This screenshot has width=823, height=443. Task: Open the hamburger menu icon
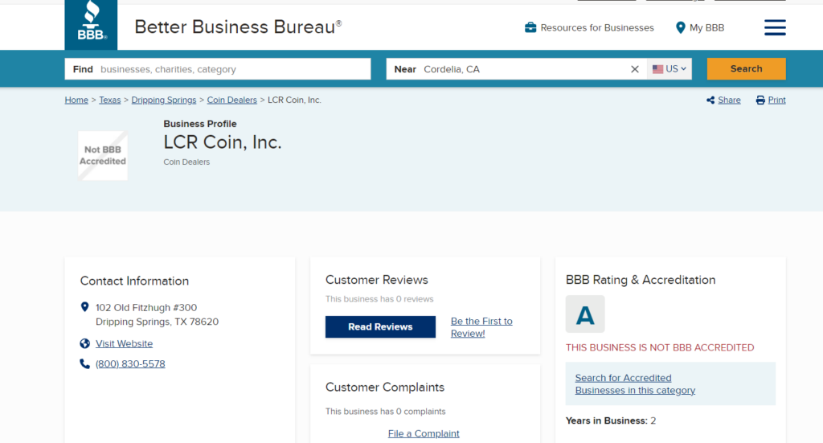tap(775, 27)
